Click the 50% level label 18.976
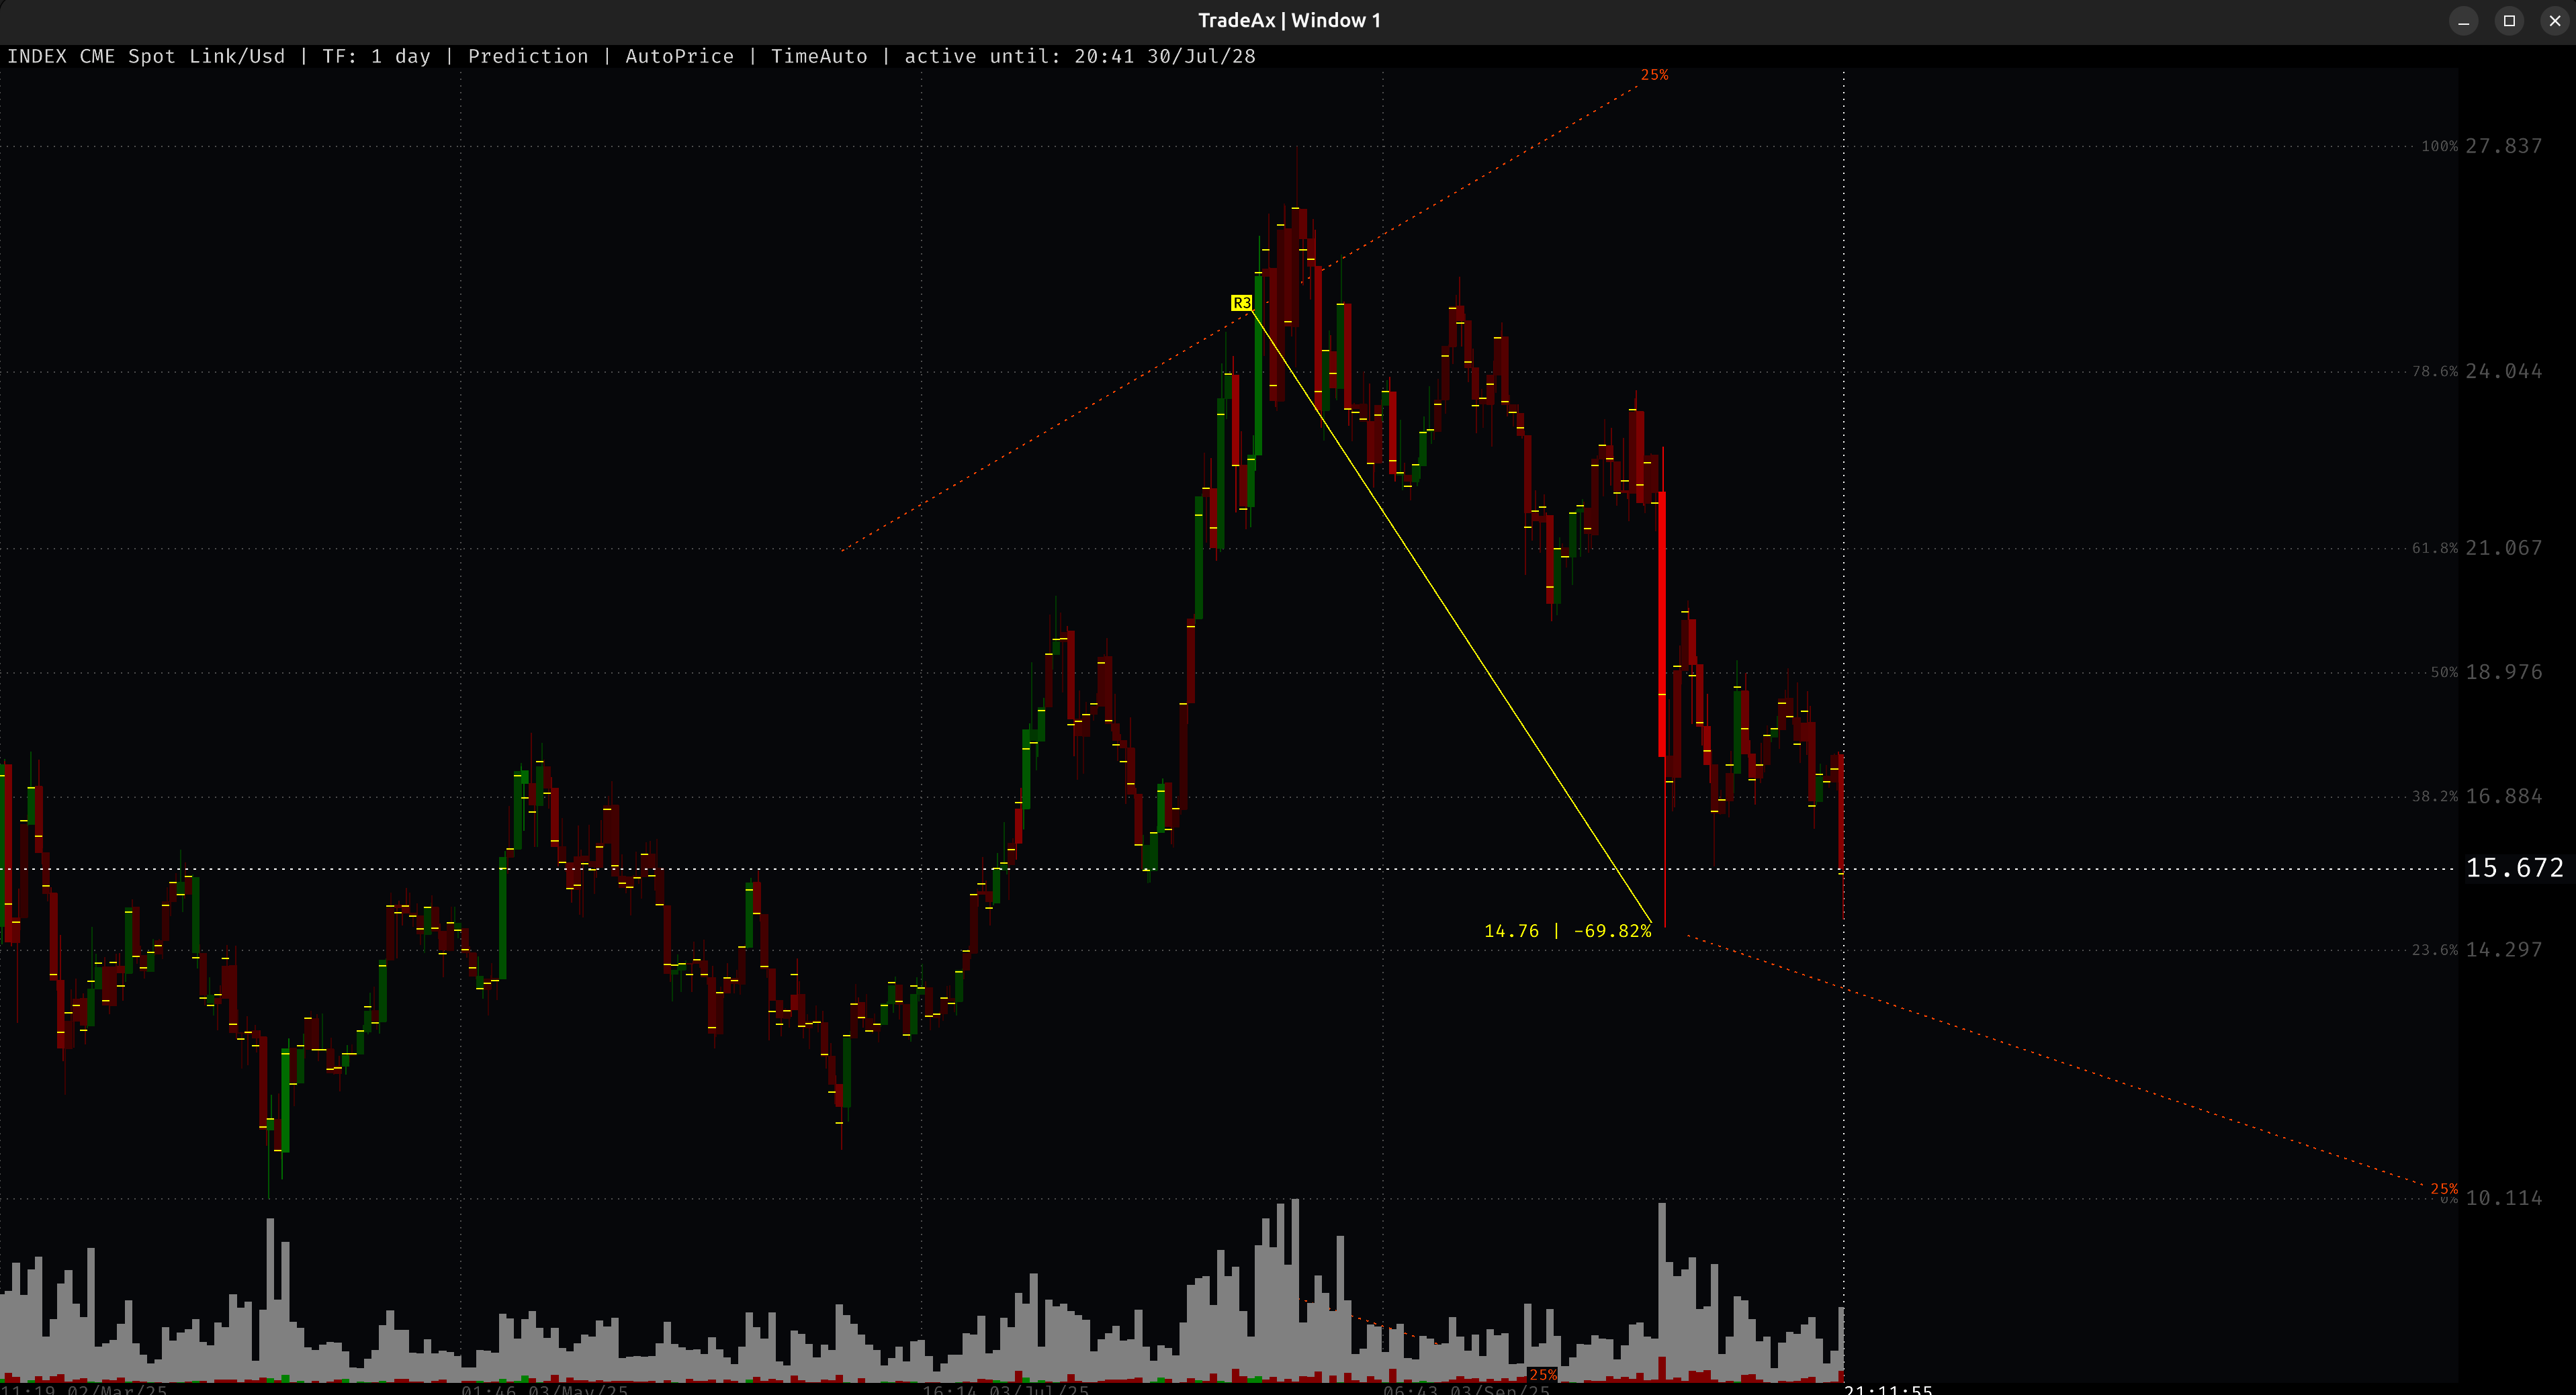This screenshot has width=2576, height=1395. [2502, 672]
